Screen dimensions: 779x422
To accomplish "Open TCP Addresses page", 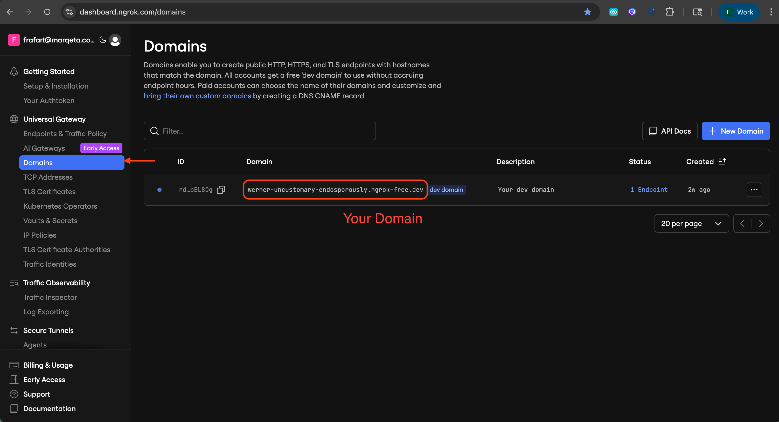I will (48, 177).
